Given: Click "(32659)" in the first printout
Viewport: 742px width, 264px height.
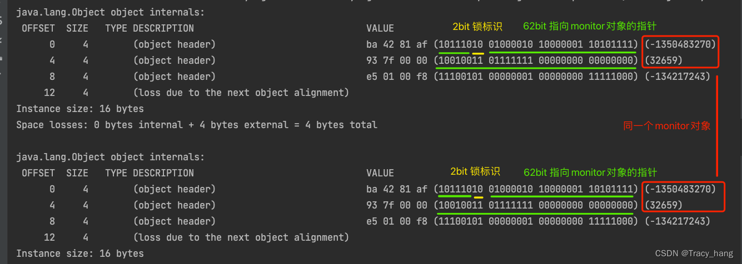Looking at the screenshot, I should 664,60.
